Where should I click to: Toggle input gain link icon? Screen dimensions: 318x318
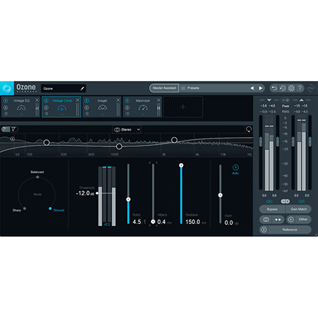point(269,201)
